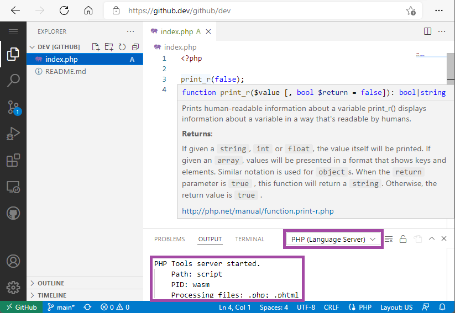
Task: Open notifications bell in status bar
Action: (442, 307)
